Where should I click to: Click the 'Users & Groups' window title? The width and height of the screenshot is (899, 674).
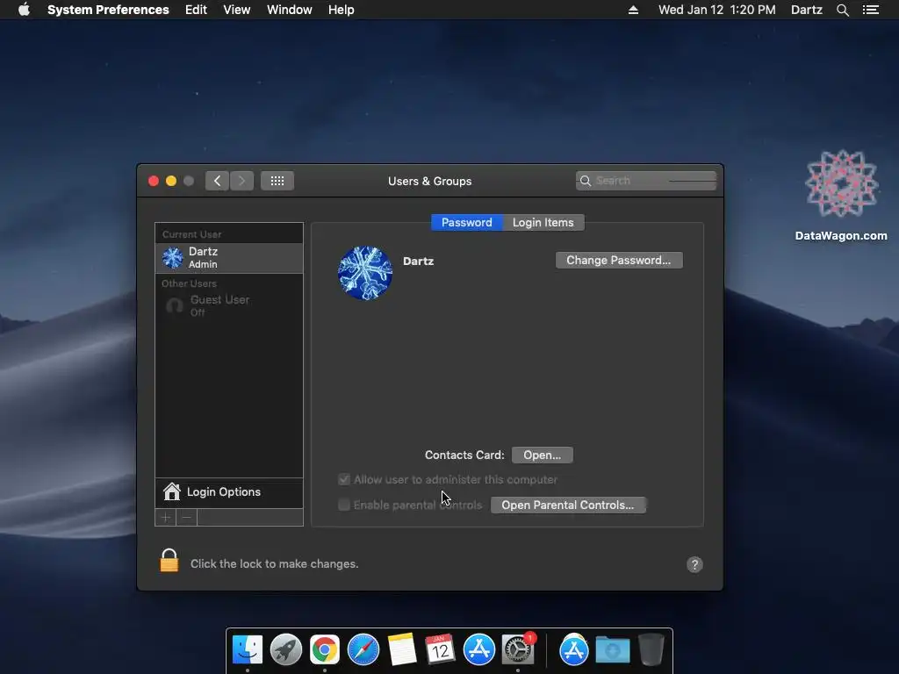pos(430,181)
